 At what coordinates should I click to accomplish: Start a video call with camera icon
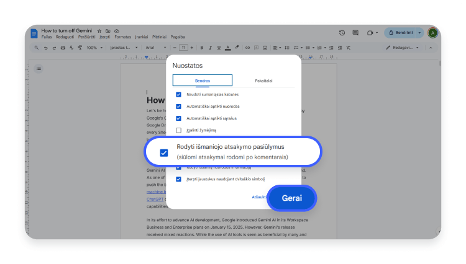pyautogui.click(x=370, y=33)
